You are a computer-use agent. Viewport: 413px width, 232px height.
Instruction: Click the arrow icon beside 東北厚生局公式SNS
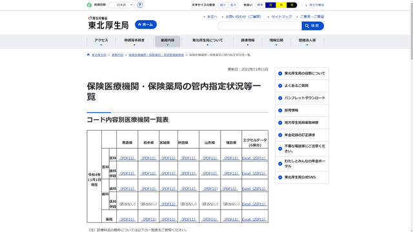[280, 177]
